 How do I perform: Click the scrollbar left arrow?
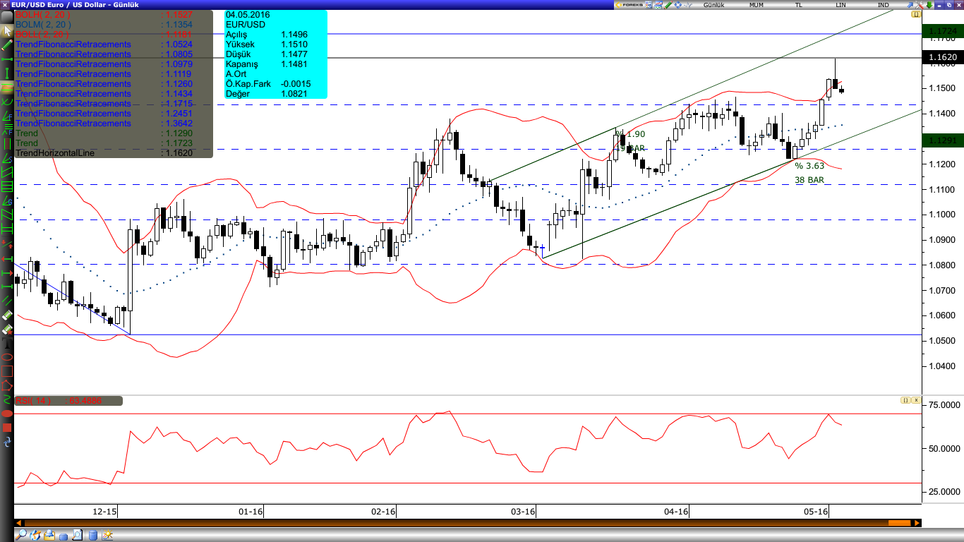point(19,523)
